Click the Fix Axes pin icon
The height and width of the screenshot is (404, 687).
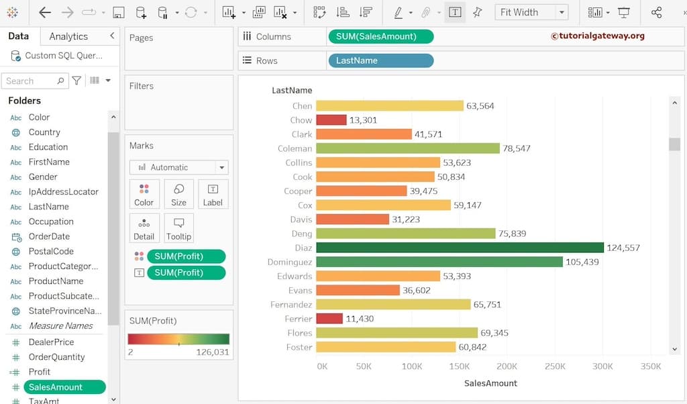(x=477, y=11)
